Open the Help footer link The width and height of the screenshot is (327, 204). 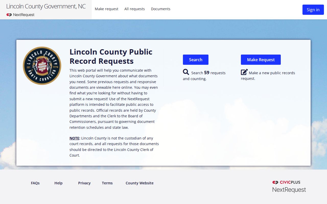pos(59,183)
